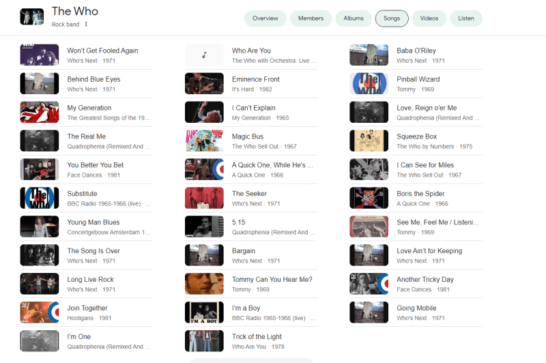Open the three-dot menu beside Rock band

(x=86, y=24)
